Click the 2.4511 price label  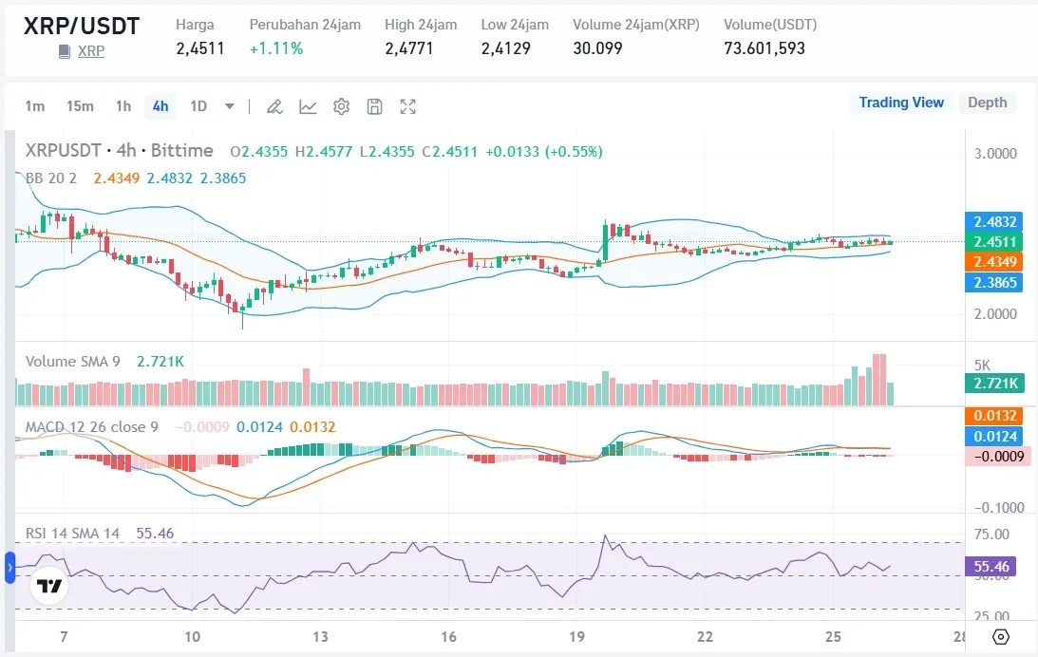point(992,242)
